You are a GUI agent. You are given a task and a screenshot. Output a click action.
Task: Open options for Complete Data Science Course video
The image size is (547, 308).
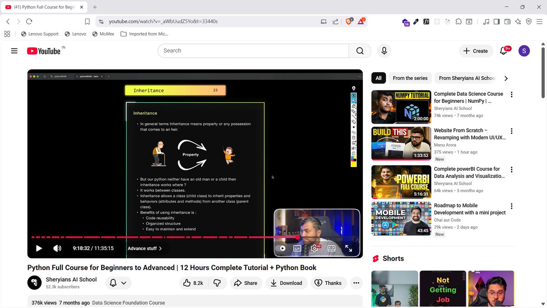(x=511, y=95)
